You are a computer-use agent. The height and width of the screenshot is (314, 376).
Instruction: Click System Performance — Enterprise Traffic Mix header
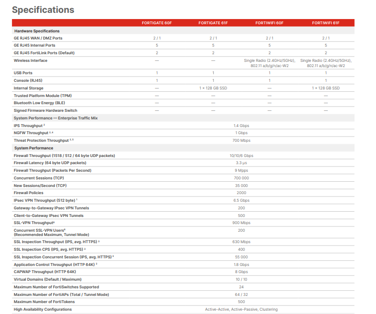pos(56,118)
